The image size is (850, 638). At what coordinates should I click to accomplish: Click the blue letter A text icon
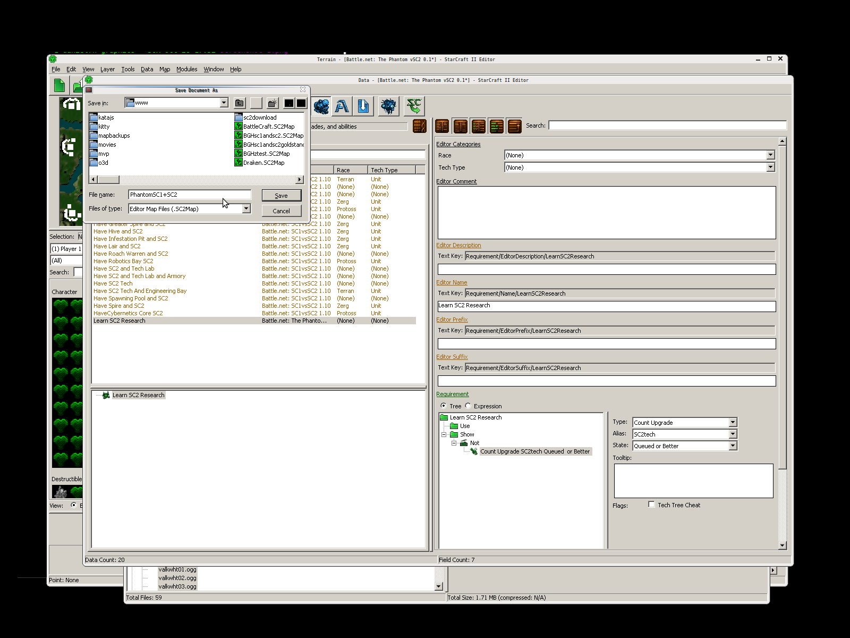tap(342, 106)
